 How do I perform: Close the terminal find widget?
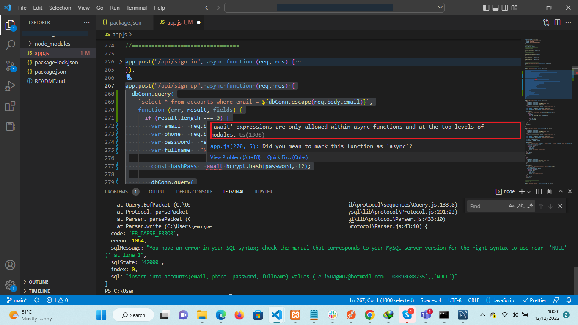click(x=560, y=206)
